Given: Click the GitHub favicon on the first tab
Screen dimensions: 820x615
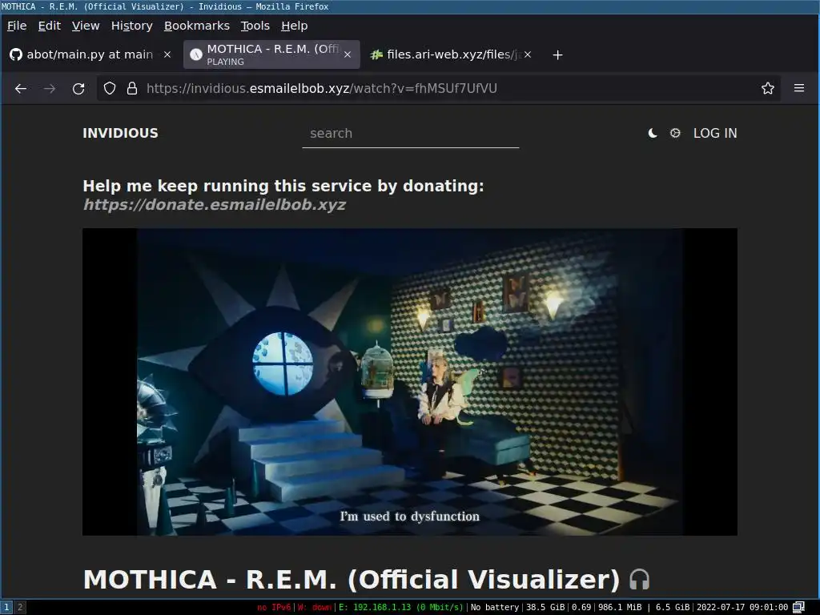Looking at the screenshot, I should point(16,54).
